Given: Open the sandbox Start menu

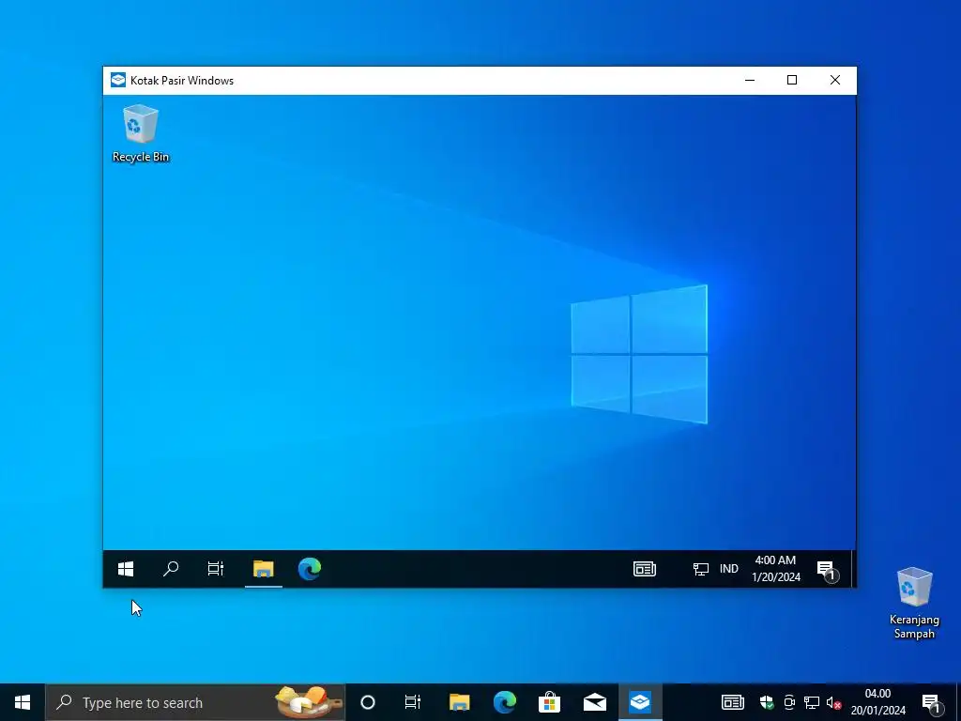Looking at the screenshot, I should click(x=126, y=569).
